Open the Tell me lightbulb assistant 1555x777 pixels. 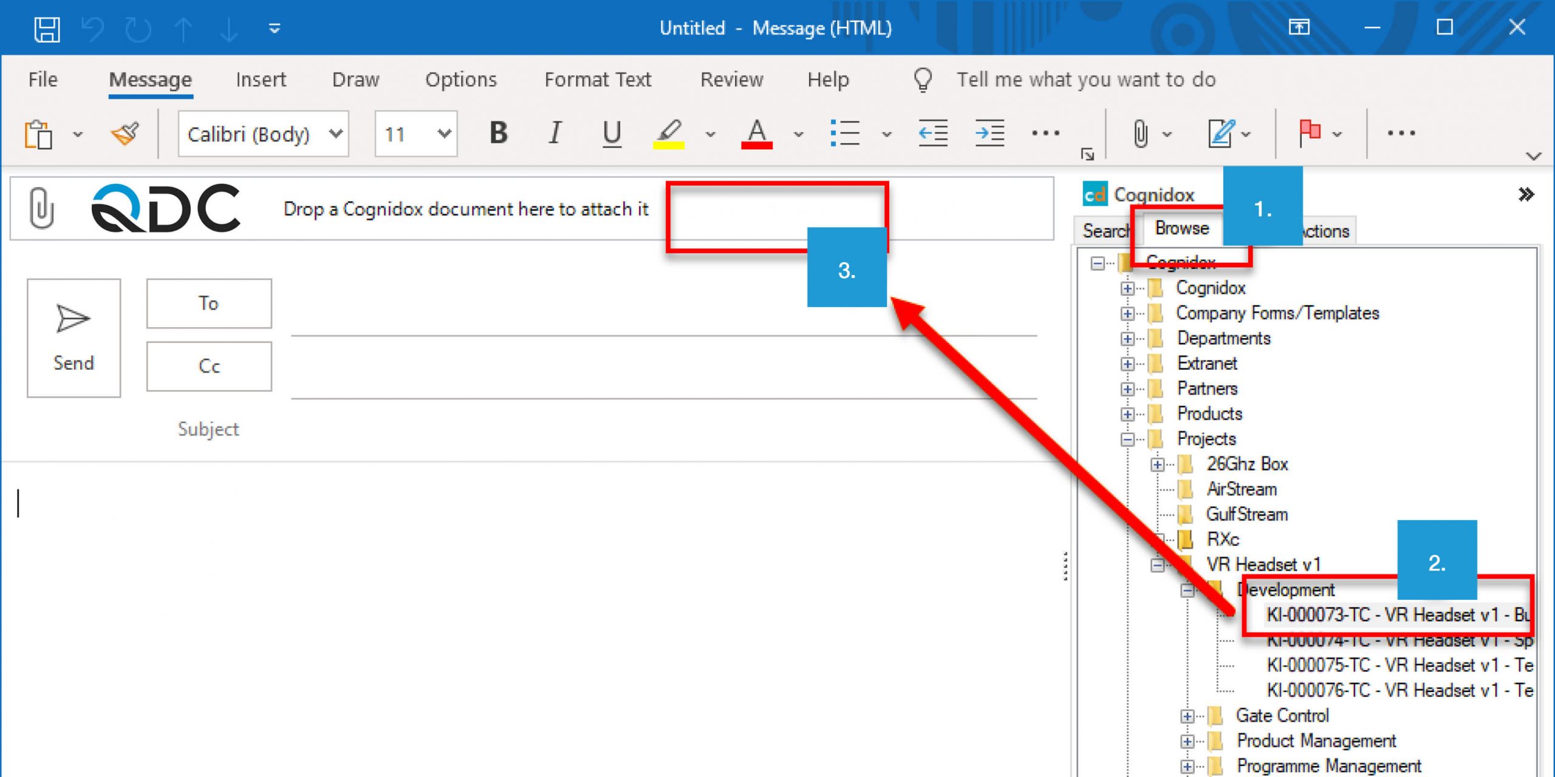(x=923, y=79)
